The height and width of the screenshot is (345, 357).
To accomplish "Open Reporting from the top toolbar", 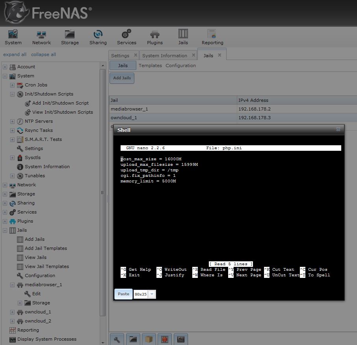I will (212, 37).
